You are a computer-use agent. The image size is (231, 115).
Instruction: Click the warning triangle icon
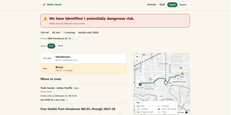(x=45, y=19)
